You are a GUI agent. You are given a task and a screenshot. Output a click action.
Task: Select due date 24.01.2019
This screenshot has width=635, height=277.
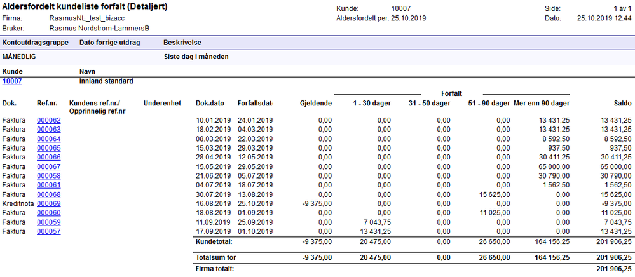pos(255,120)
